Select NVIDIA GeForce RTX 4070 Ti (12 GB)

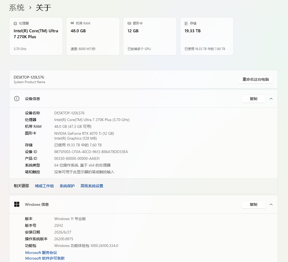point(84,133)
